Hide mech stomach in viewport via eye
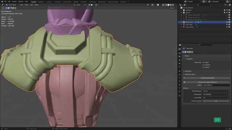Viewport: 232px width, 130px height. [x=227, y=27]
